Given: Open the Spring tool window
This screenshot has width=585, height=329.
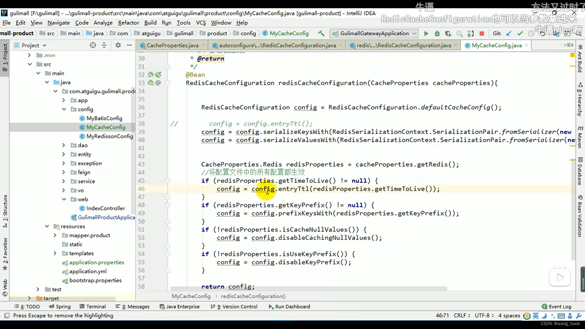Looking at the screenshot, I should point(60,306).
